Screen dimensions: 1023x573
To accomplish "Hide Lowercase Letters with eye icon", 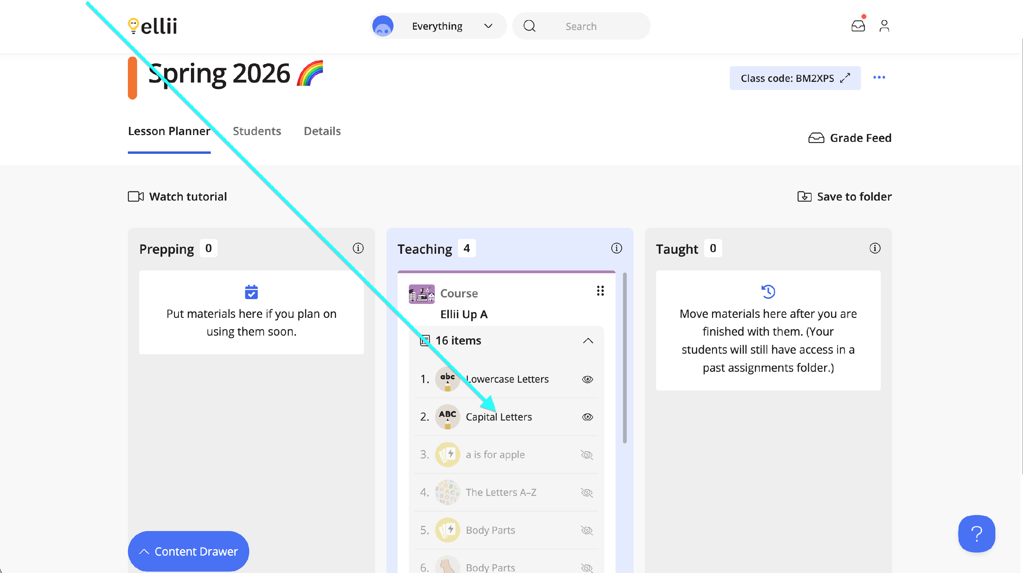I will [x=587, y=379].
